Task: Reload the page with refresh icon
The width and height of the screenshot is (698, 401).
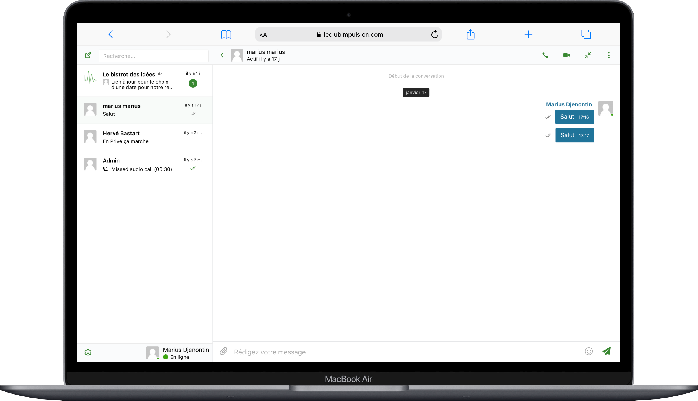Action: [435, 34]
